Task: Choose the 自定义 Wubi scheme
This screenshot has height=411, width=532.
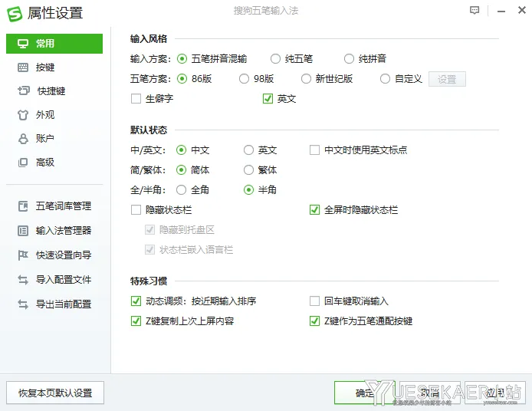Action: point(385,79)
